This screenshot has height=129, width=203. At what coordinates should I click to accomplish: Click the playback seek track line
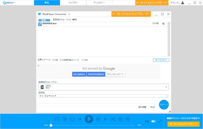pos(93,125)
